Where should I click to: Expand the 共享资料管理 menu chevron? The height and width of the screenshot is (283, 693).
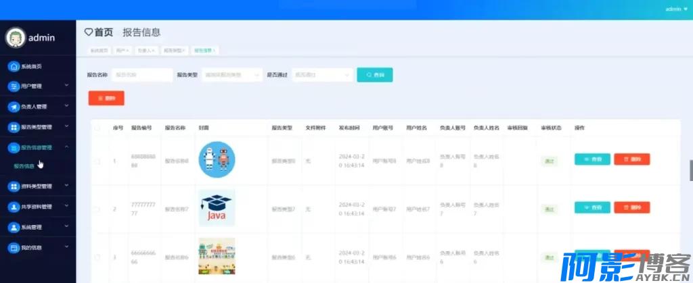pos(67,206)
